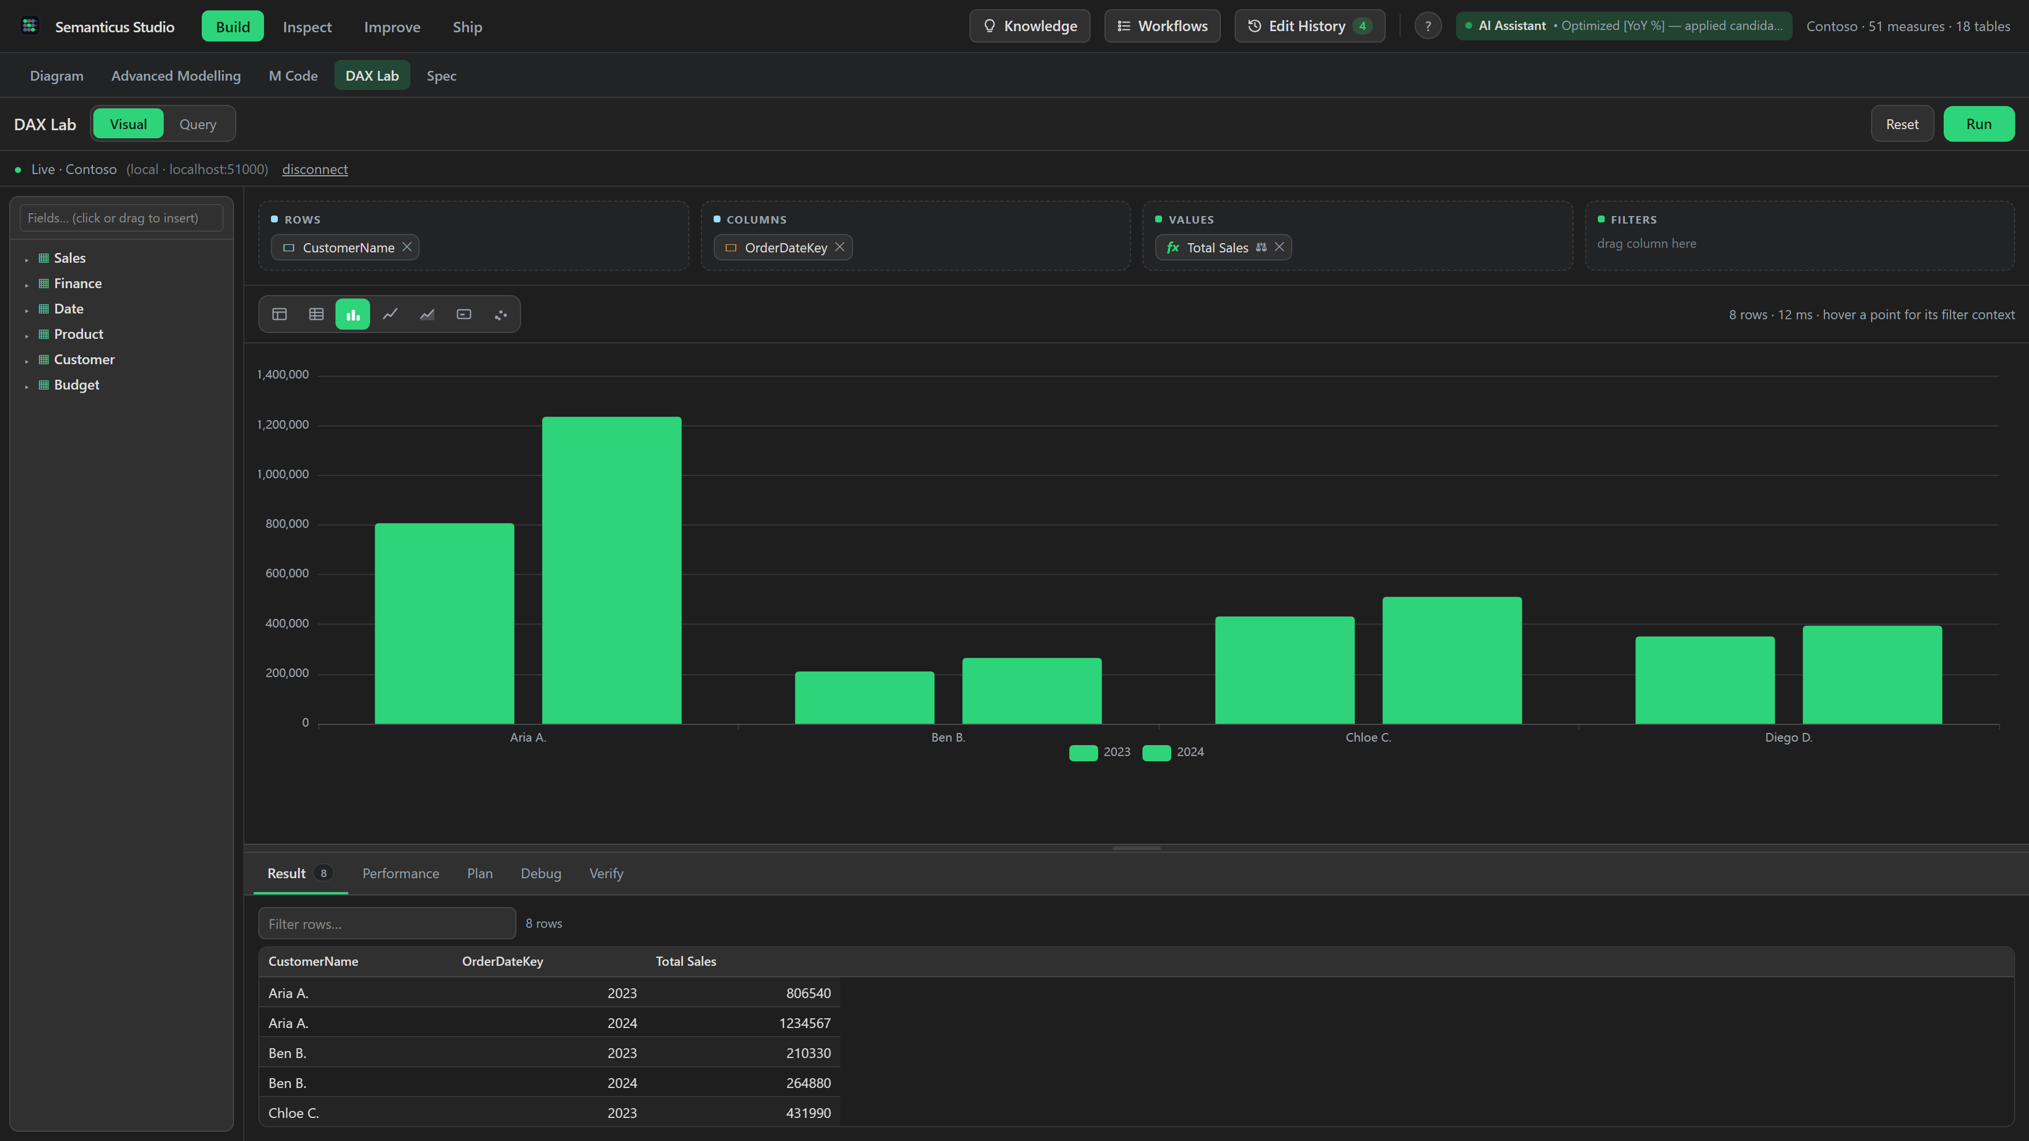Switch to the Diagram tab

point(56,75)
